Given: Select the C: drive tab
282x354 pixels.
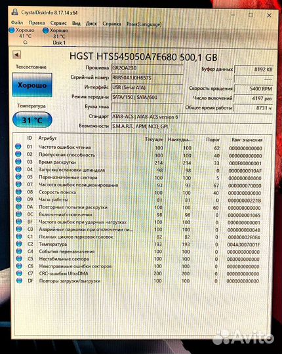Looking at the screenshot, I should (x=22, y=35).
